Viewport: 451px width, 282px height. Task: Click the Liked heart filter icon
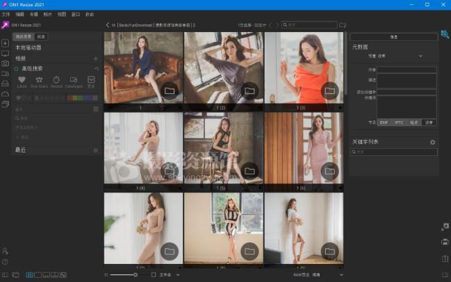[x=22, y=80]
